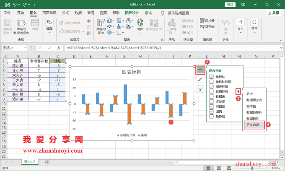Screen dimensions: 285x171
Task: Click the chart styles brush button
Action: point(200,79)
